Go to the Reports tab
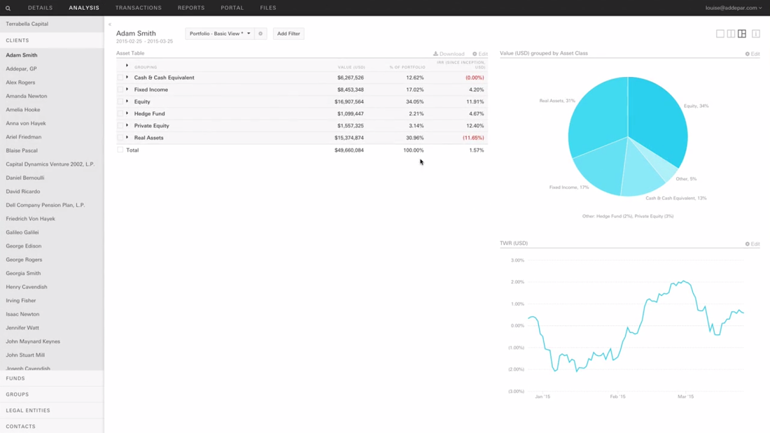This screenshot has height=433, width=770. click(x=191, y=8)
